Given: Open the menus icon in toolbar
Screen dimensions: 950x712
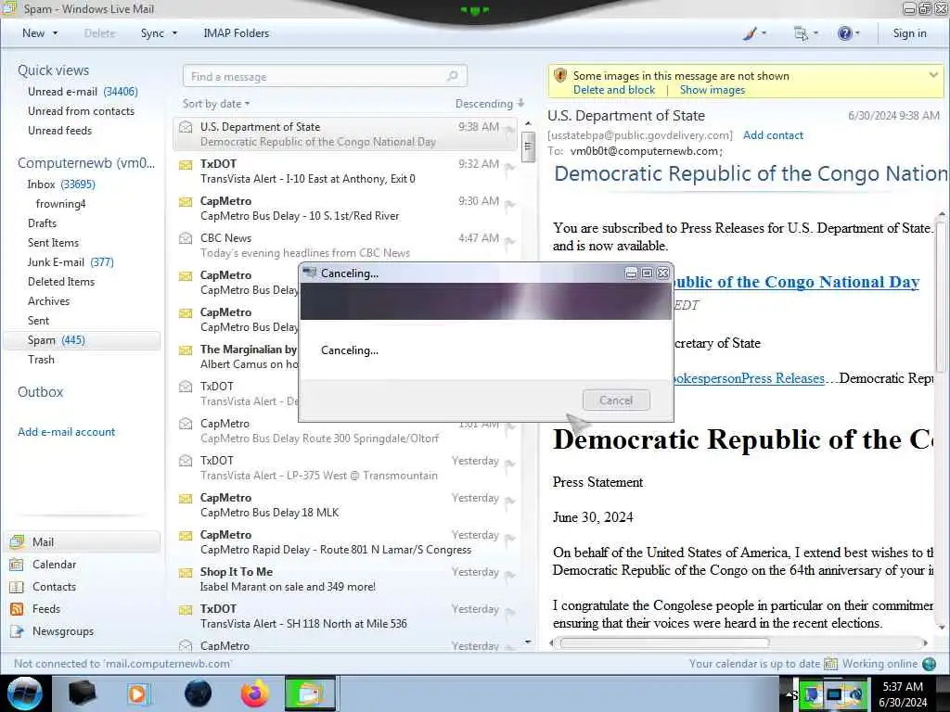Looking at the screenshot, I should (801, 33).
